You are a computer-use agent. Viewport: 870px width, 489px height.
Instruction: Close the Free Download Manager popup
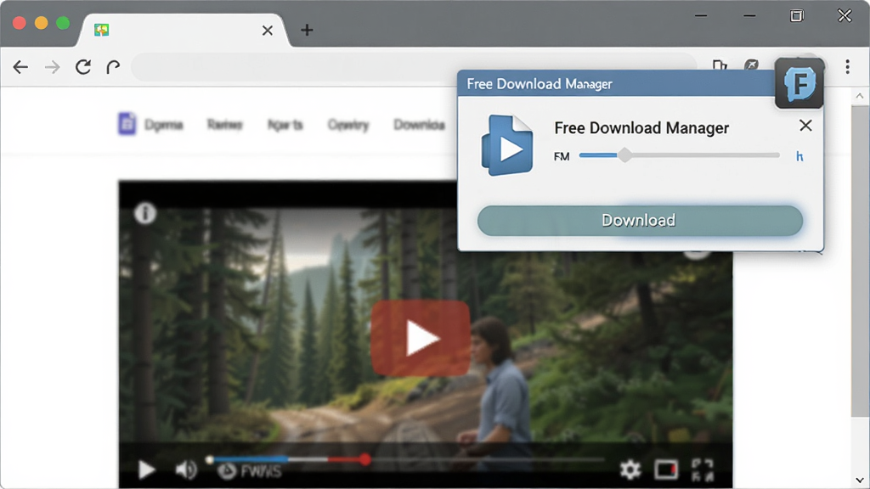tap(805, 126)
